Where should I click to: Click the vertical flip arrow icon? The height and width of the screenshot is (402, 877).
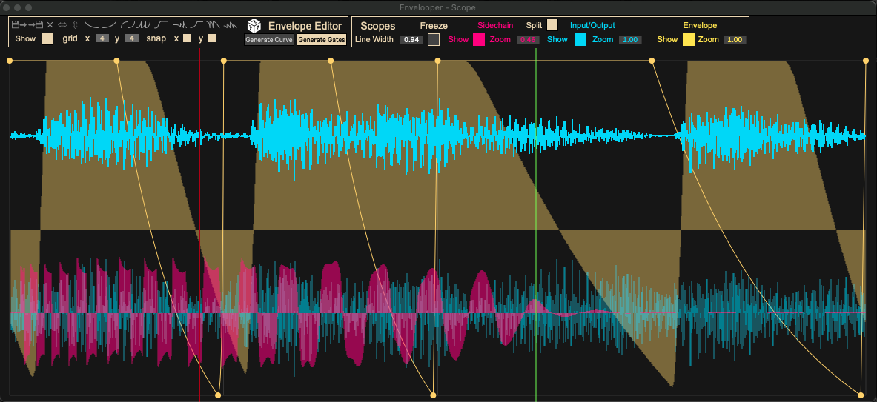pos(74,25)
